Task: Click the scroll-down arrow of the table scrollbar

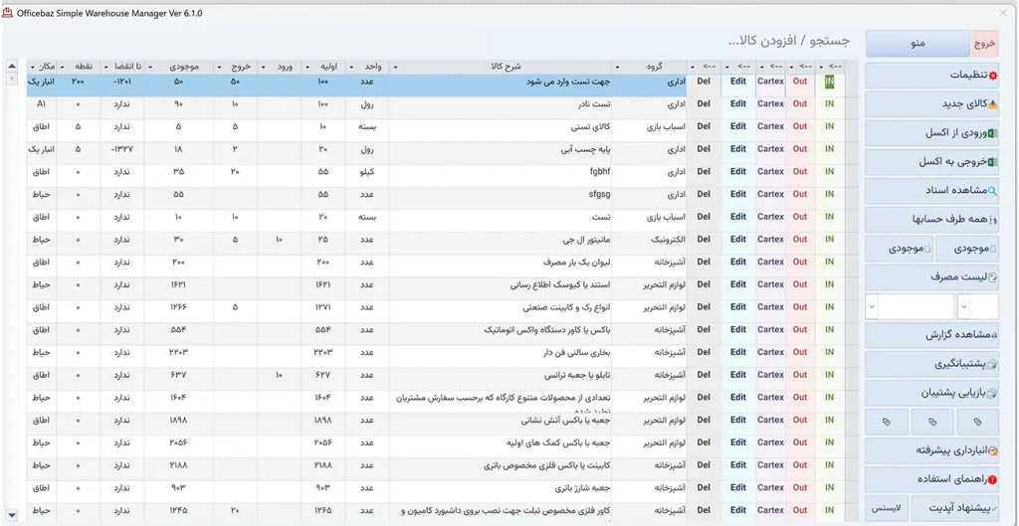Action: 12,516
